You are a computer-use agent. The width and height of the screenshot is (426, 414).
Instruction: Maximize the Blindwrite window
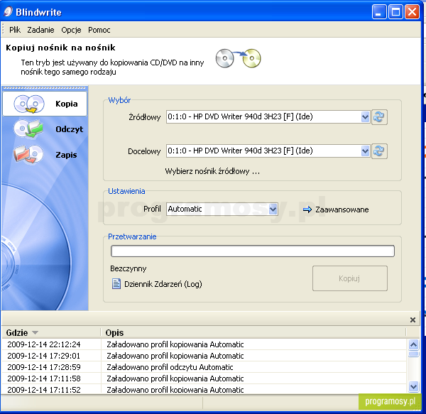395,12
